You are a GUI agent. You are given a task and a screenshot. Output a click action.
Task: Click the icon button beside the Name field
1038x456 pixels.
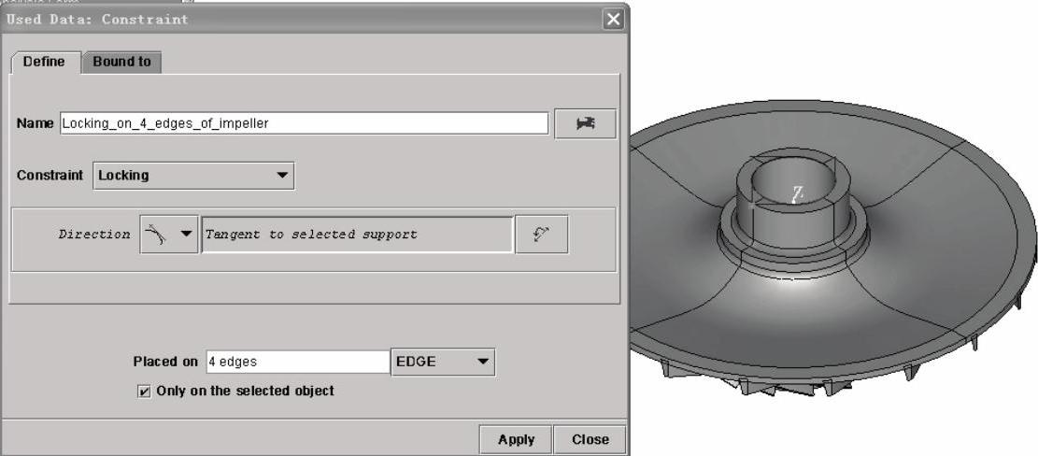coord(585,124)
